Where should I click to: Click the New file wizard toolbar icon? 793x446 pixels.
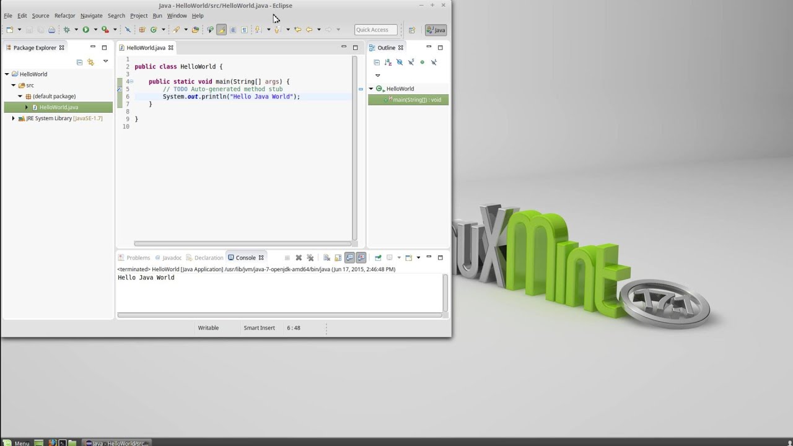coord(10,30)
